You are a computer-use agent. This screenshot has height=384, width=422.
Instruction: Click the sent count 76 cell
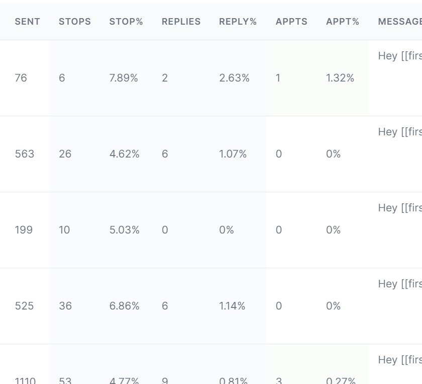[x=21, y=78]
